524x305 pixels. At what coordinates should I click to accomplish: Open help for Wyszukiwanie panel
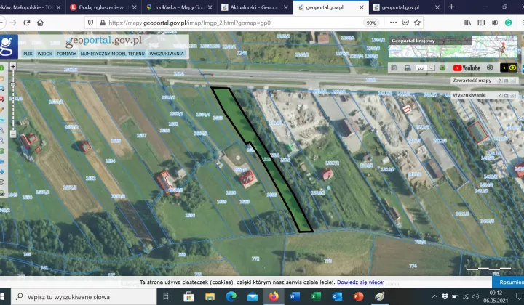[x=499, y=95]
